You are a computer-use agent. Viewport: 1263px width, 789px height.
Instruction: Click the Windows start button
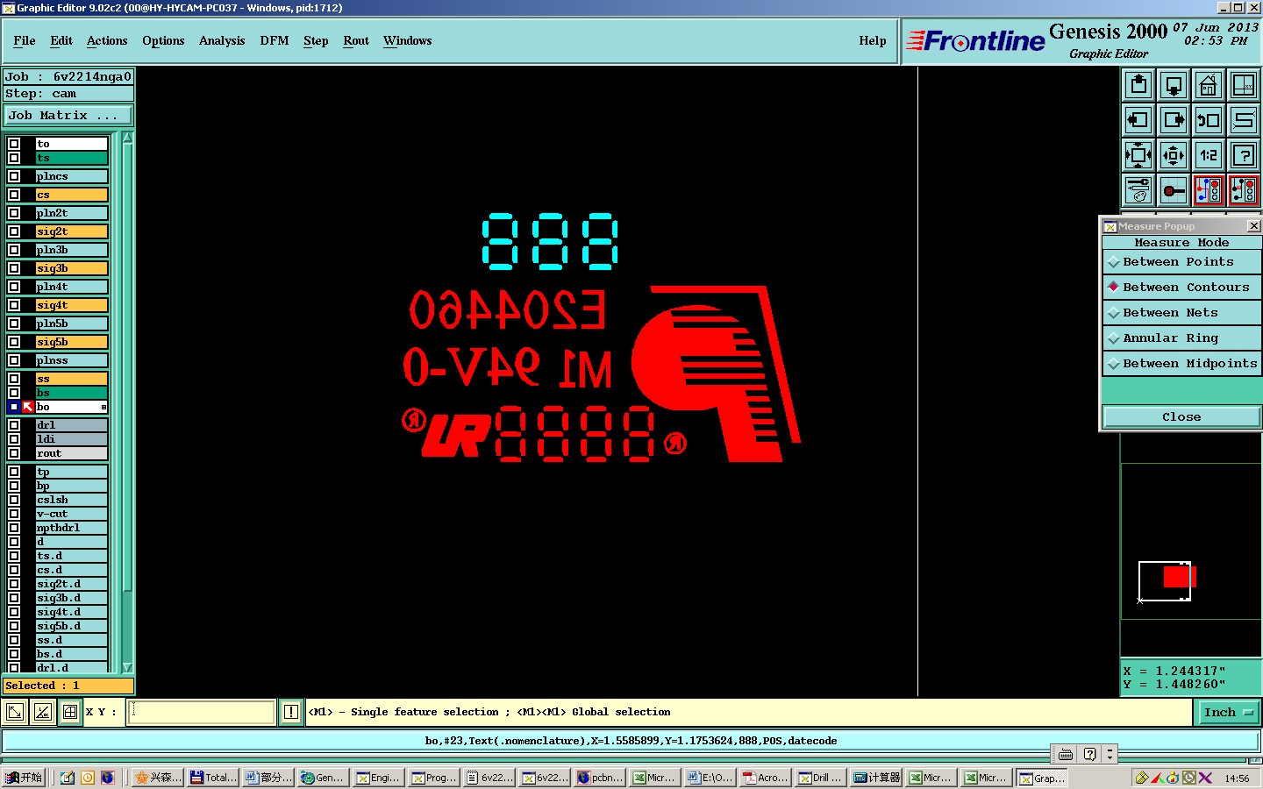point(24,778)
